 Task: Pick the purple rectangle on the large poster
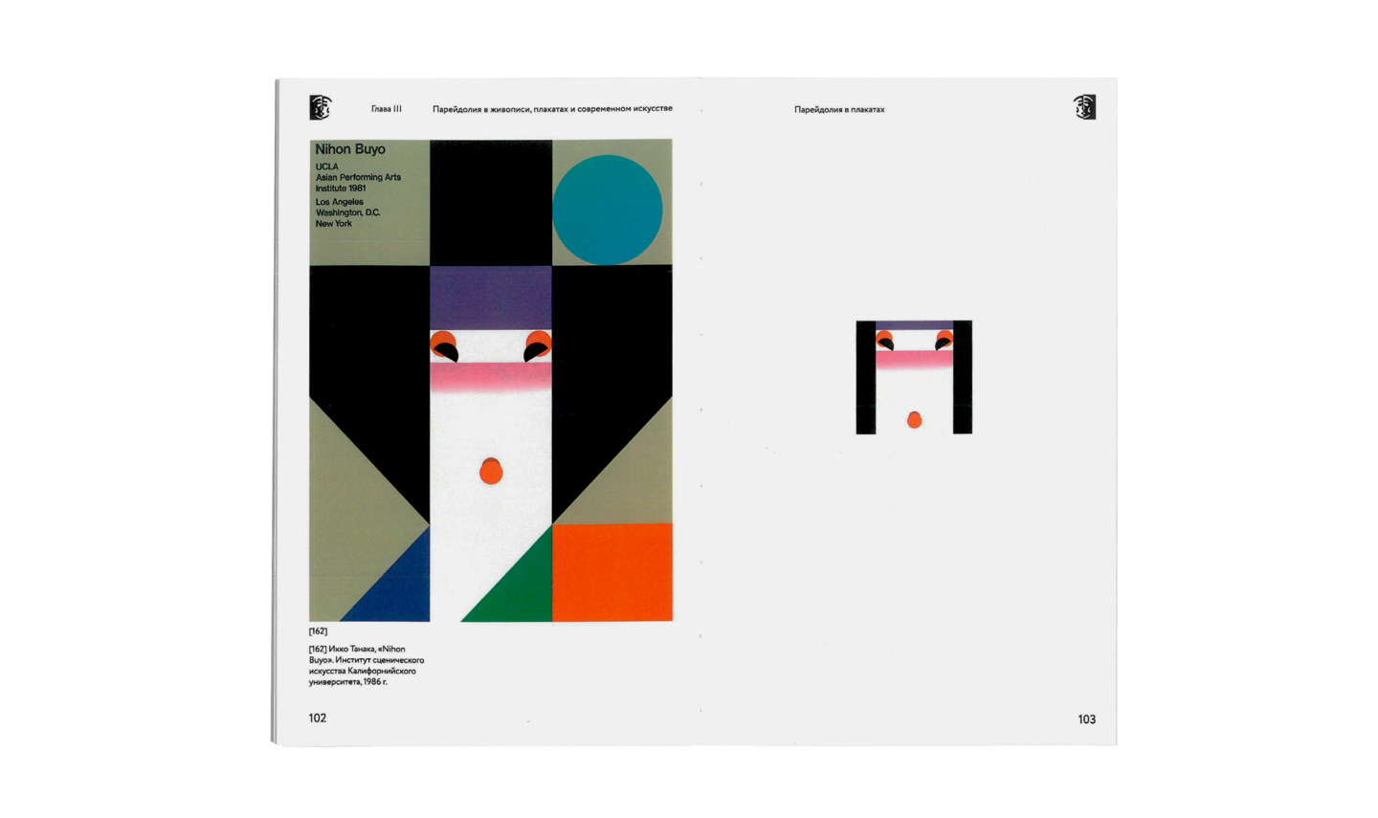(491, 298)
